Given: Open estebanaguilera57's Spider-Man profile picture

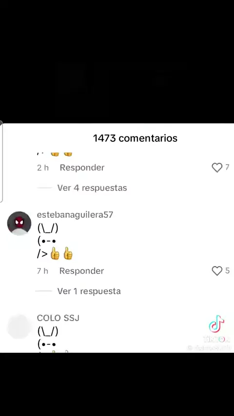Looking at the screenshot, I should point(19,223).
